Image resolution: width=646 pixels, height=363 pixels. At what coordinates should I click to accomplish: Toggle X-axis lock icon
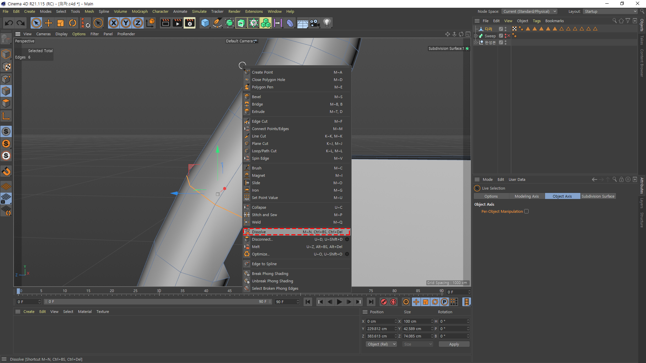[x=114, y=23]
